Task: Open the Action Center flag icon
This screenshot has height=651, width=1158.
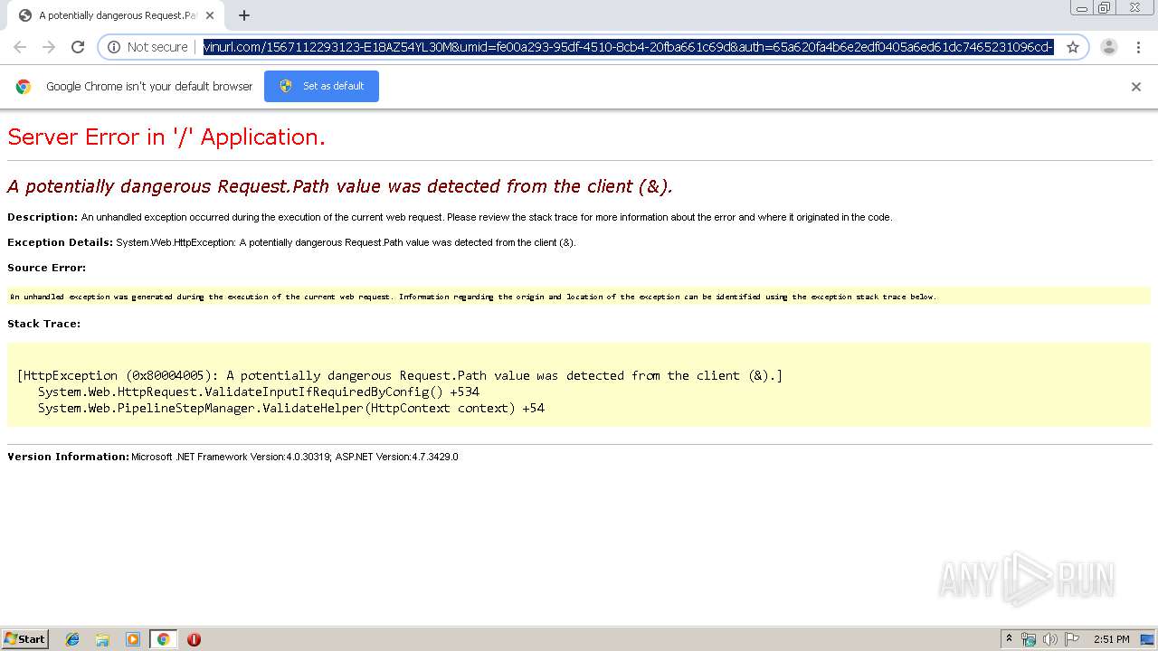Action: click(1072, 639)
